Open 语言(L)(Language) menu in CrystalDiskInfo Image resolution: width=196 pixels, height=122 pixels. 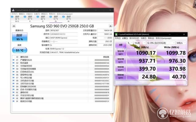coord(65,14)
